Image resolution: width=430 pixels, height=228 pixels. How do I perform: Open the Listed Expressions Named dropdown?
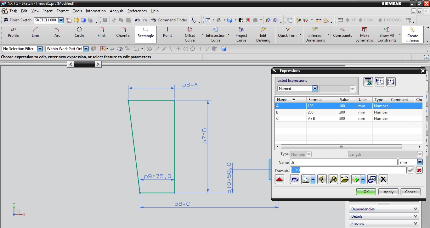315,89
